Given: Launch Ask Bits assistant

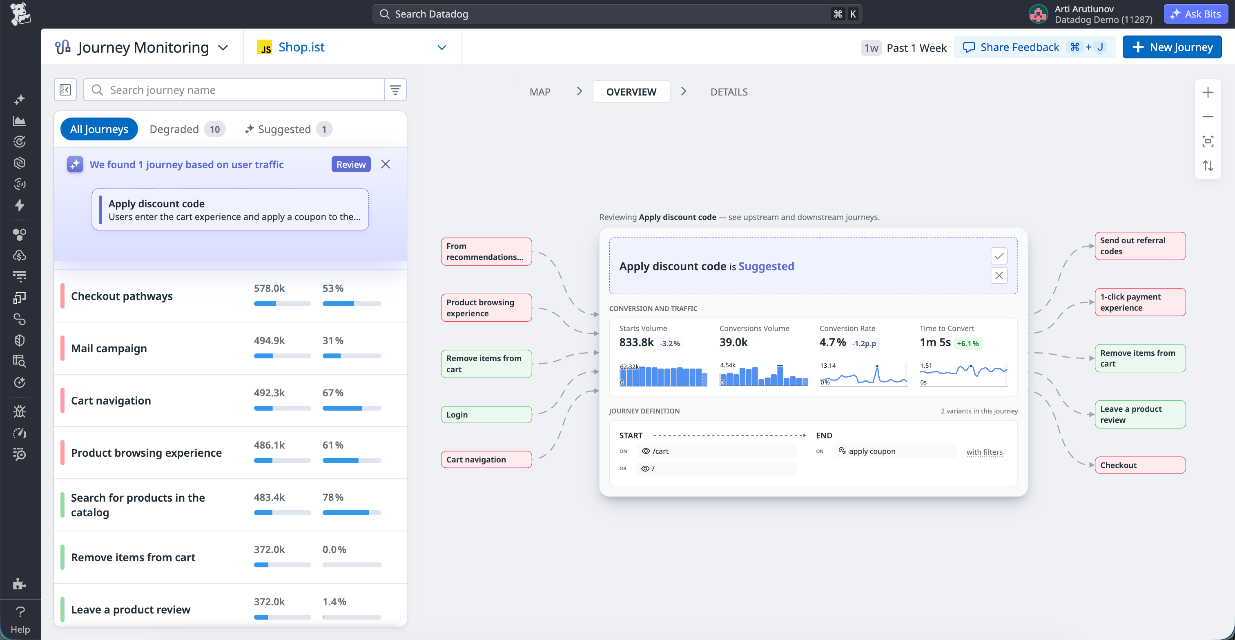Looking at the screenshot, I should coord(1196,14).
